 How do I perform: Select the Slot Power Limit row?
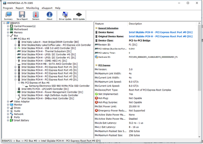(146, 106)
